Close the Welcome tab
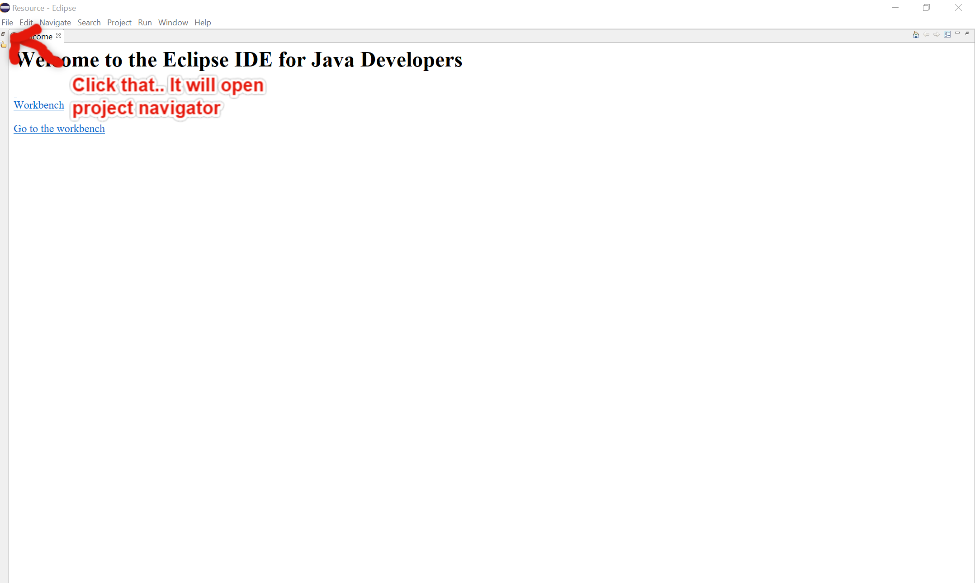 coord(58,36)
